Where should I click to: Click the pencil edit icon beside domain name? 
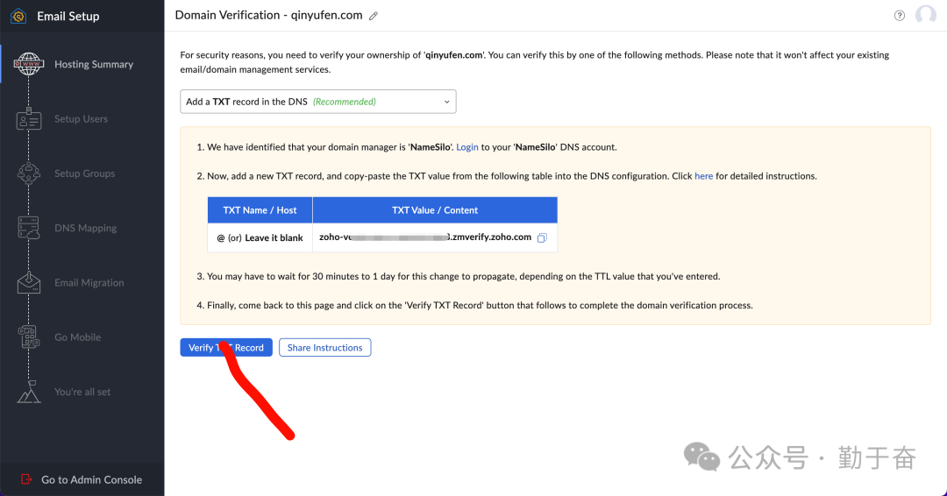coord(374,16)
